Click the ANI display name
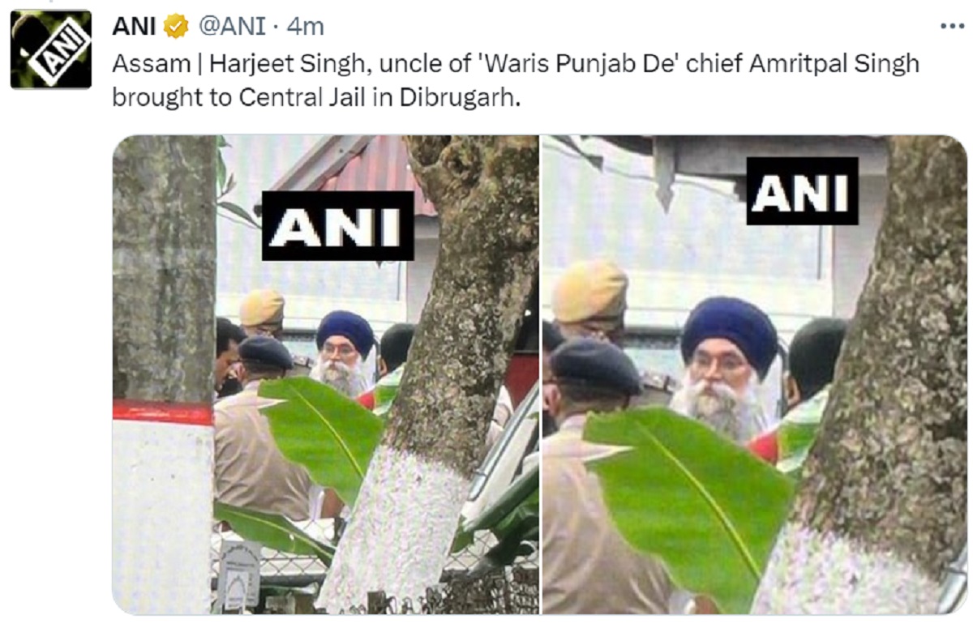The image size is (973, 628). tap(134, 27)
